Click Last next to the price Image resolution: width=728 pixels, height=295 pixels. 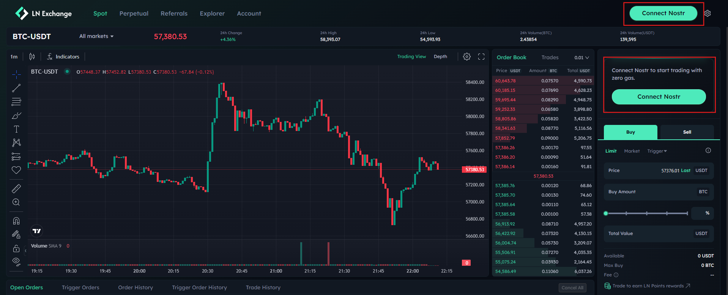[x=685, y=170]
